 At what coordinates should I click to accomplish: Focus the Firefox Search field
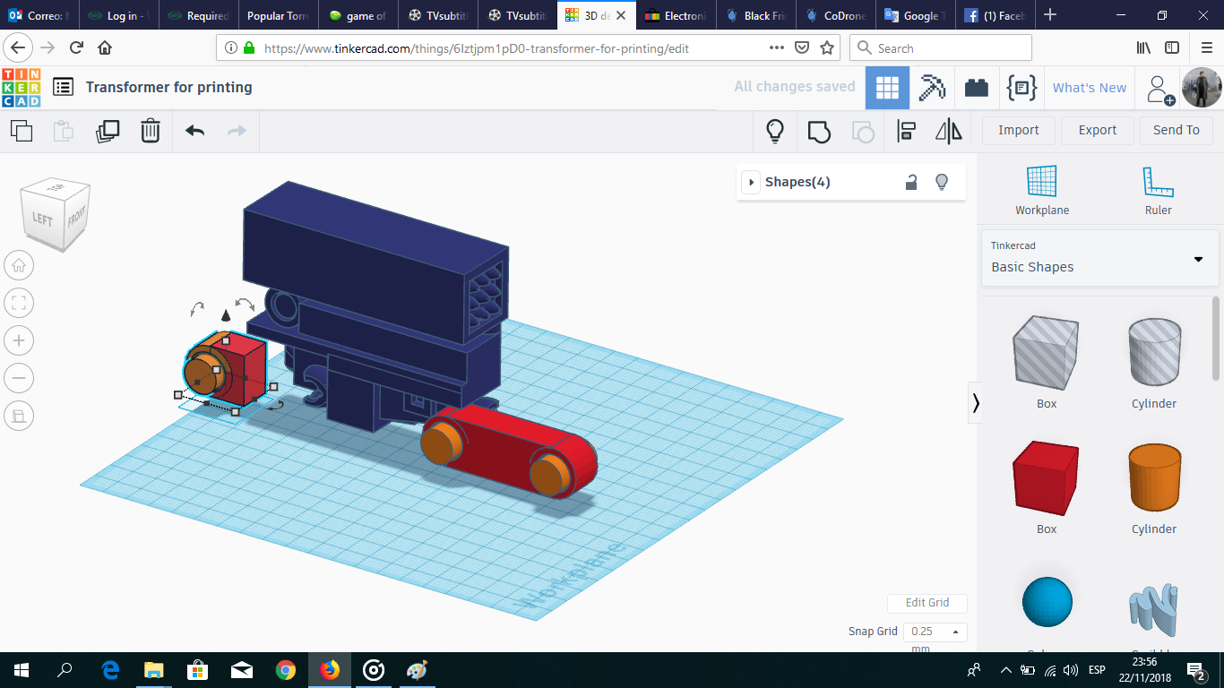point(940,47)
